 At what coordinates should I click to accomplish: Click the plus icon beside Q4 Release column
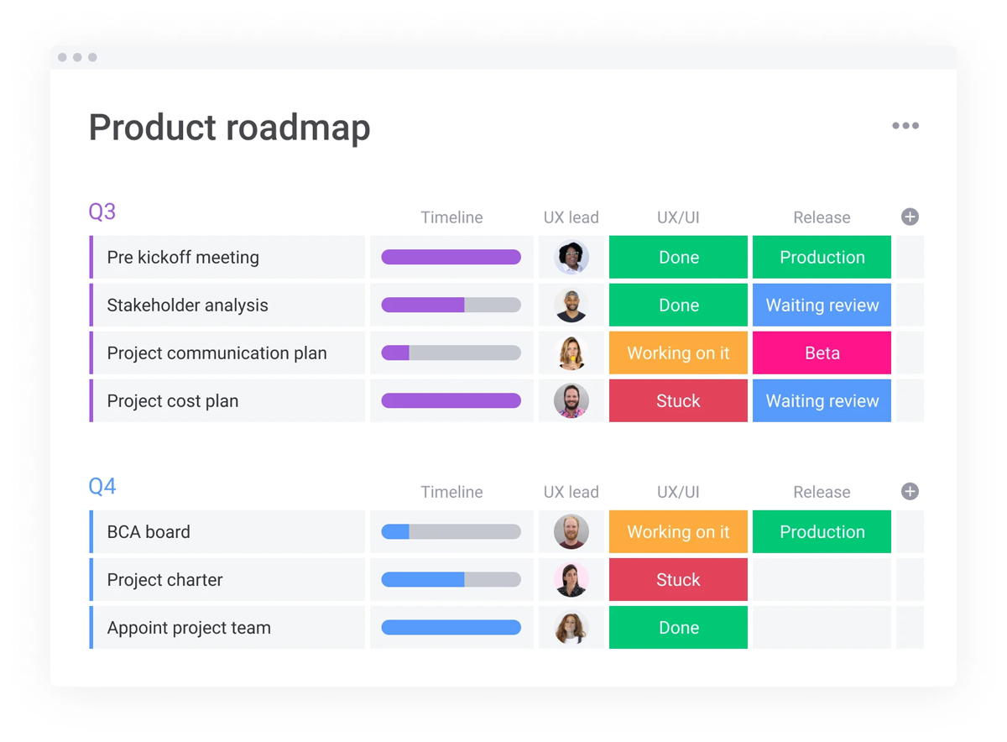pos(910,491)
